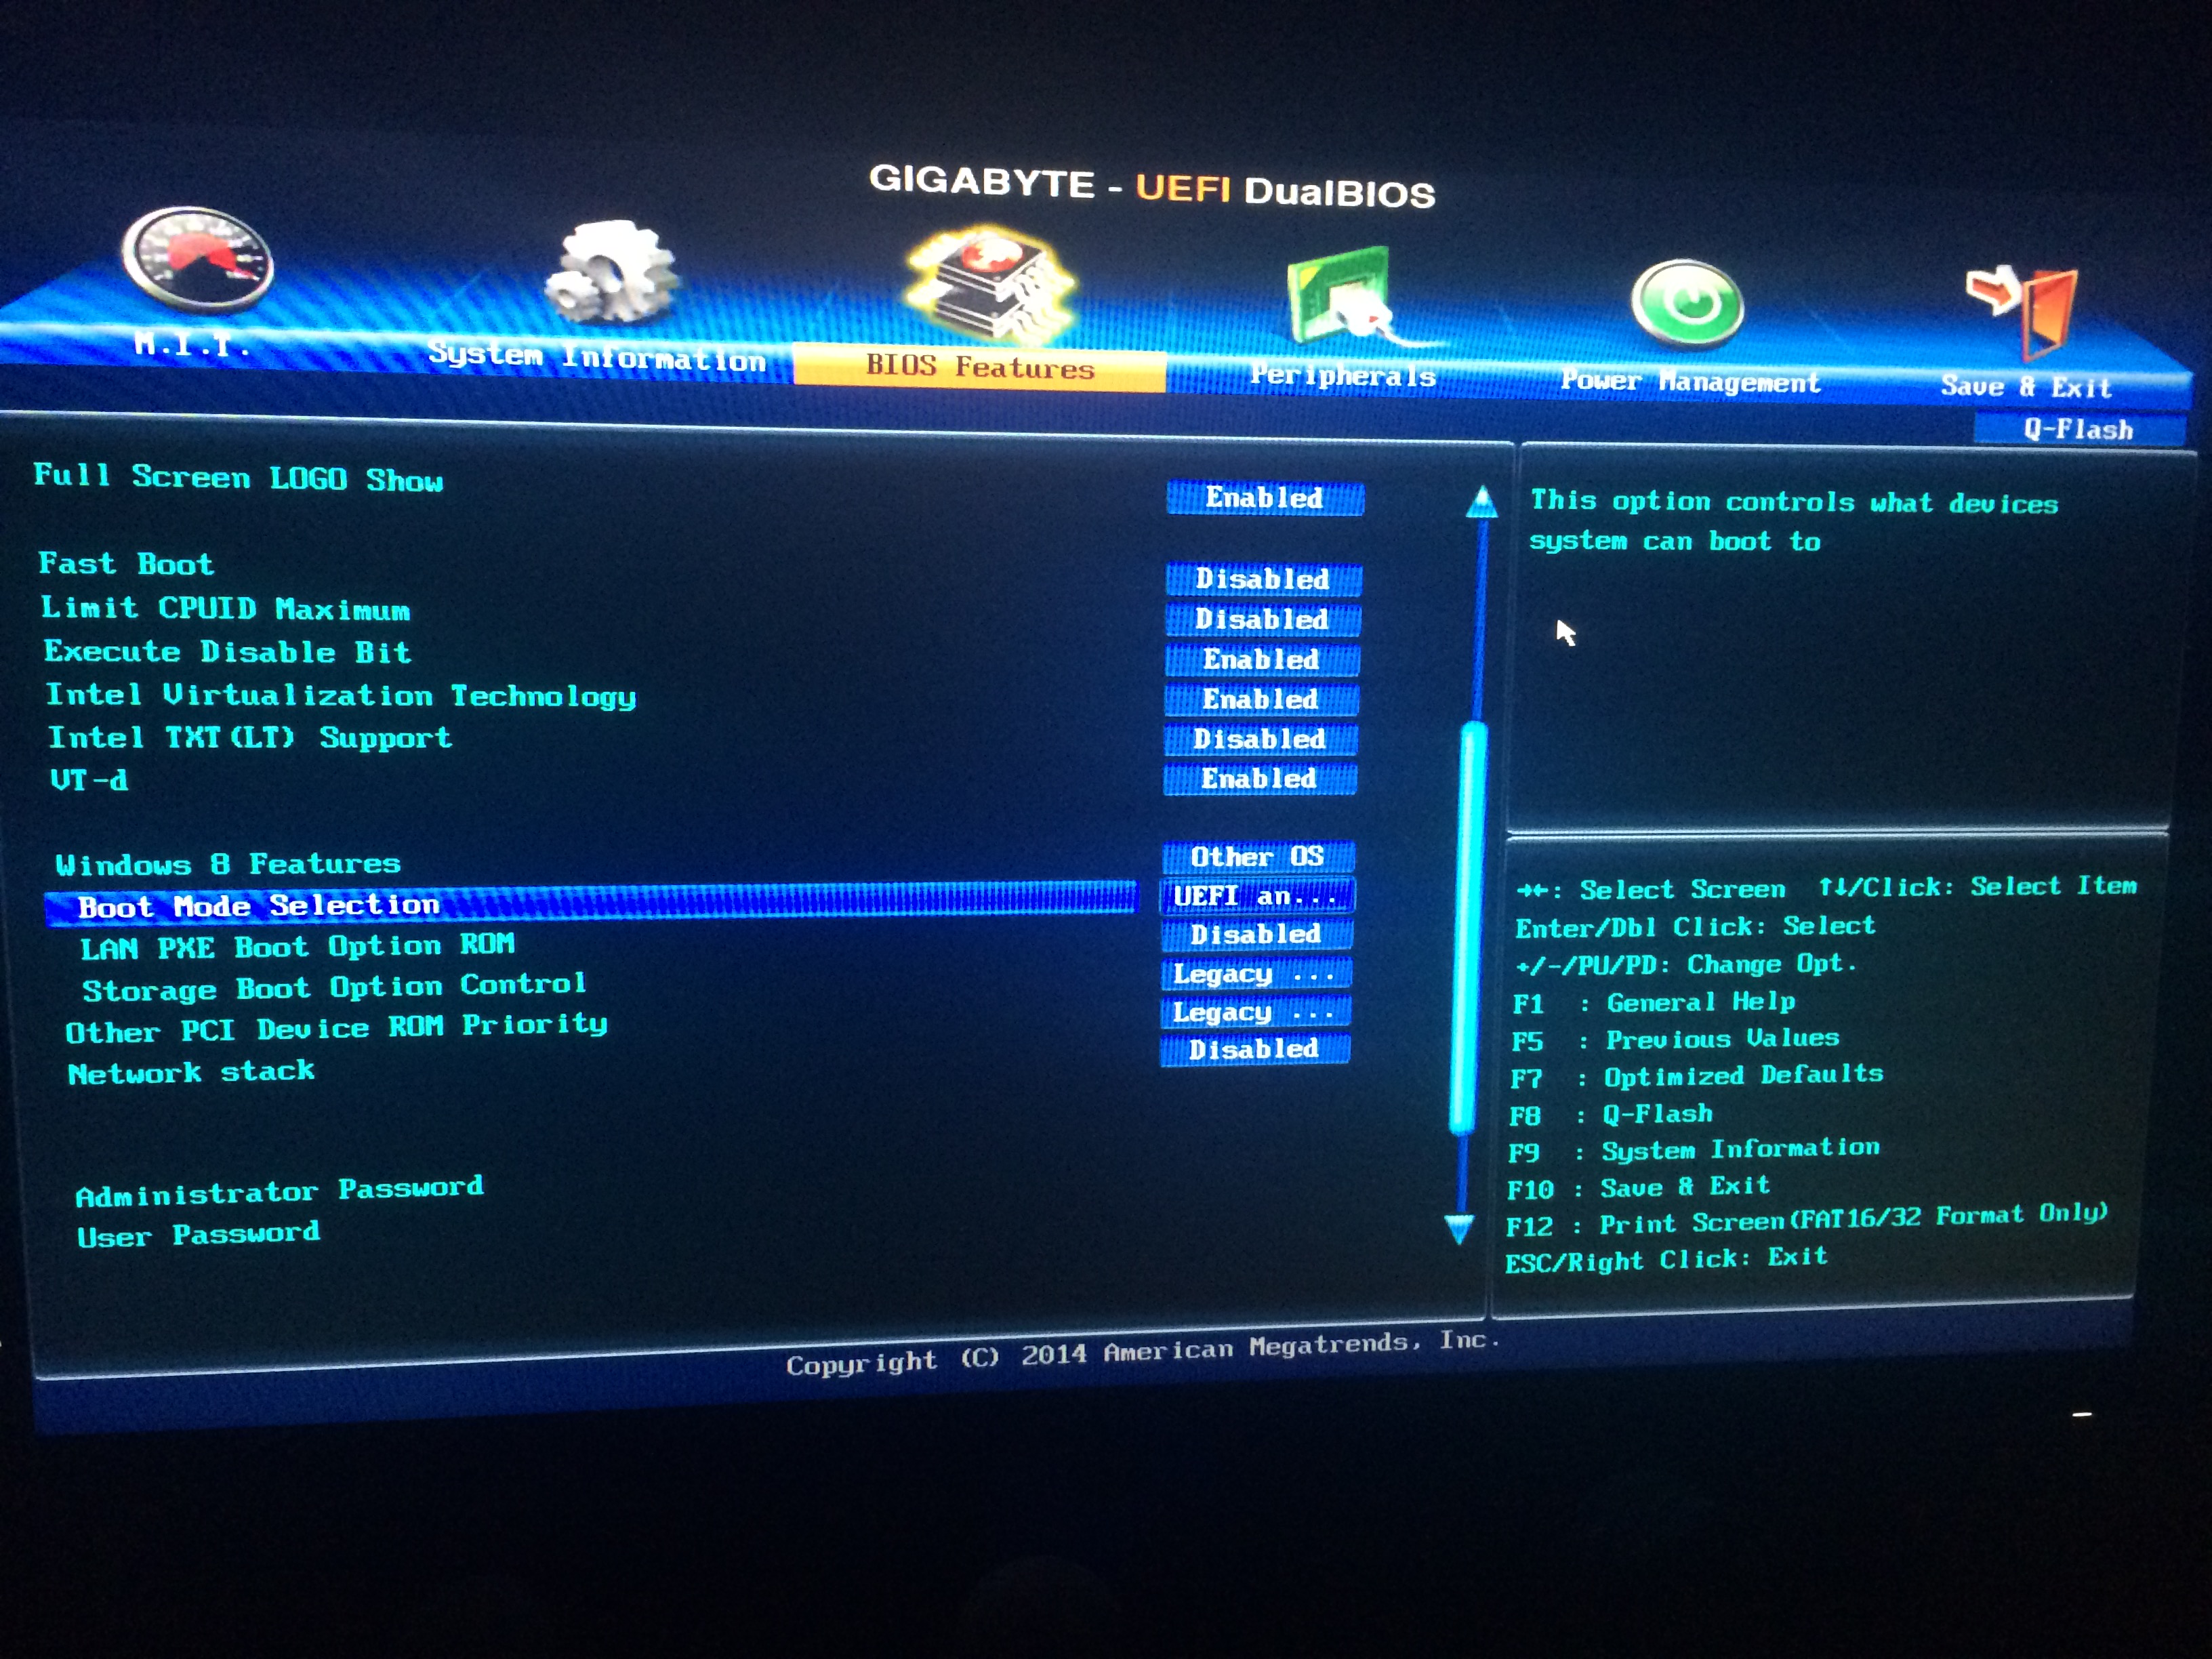This screenshot has height=1659, width=2212.
Task: Toggle VT-d Enabled setting
Action: click(1258, 778)
